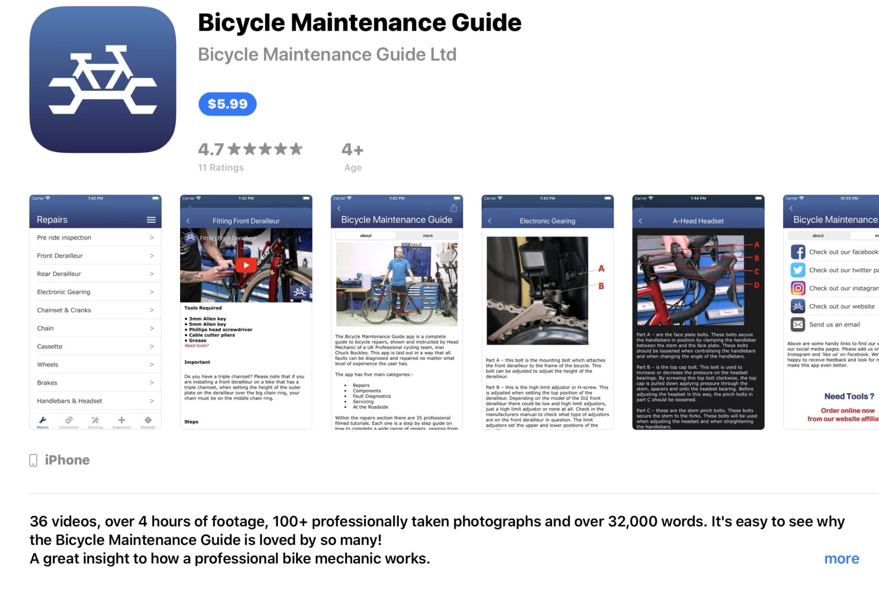Click the Twitter icon in the links list
Image resolution: width=879 pixels, height=589 pixels.
[798, 270]
